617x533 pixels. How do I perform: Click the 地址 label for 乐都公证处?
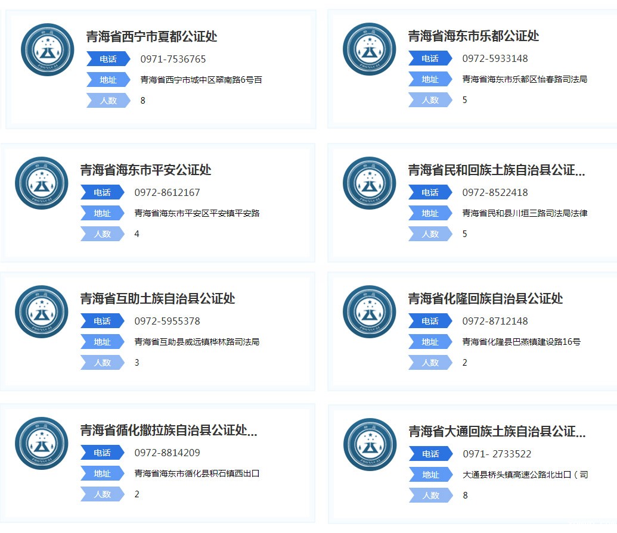click(430, 79)
